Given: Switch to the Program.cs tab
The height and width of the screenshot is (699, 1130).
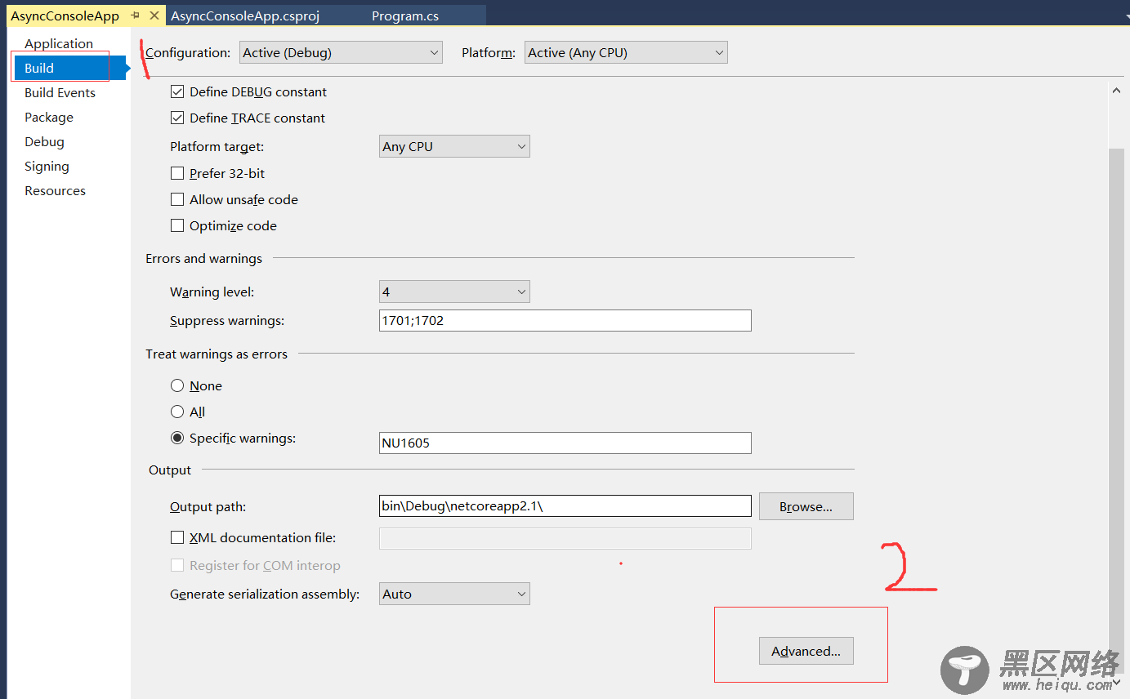Looking at the screenshot, I should [405, 16].
